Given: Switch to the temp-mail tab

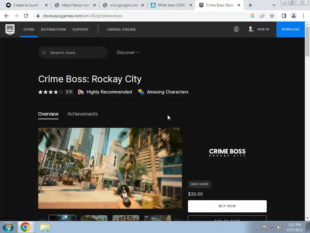Looking at the screenshot, I should tap(75, 5).
